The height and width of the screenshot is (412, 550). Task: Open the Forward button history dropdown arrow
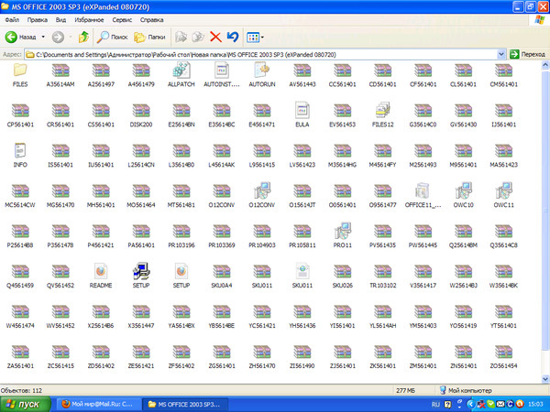[x=71, y=37]
